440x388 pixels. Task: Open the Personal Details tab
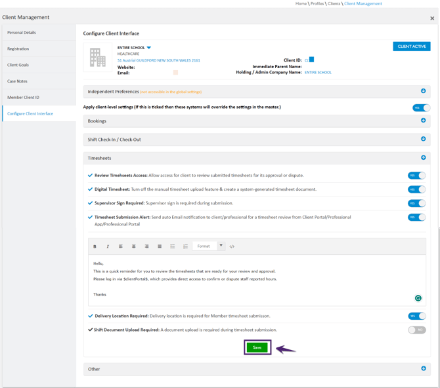click(39, 33)
